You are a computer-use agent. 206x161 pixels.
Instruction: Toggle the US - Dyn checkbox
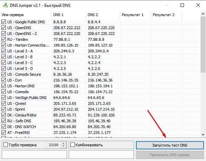pos(3,80)
